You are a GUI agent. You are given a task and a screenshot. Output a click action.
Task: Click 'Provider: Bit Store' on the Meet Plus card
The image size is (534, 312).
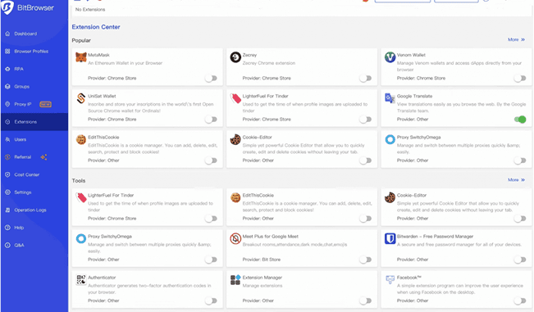(x=262, y=260)
